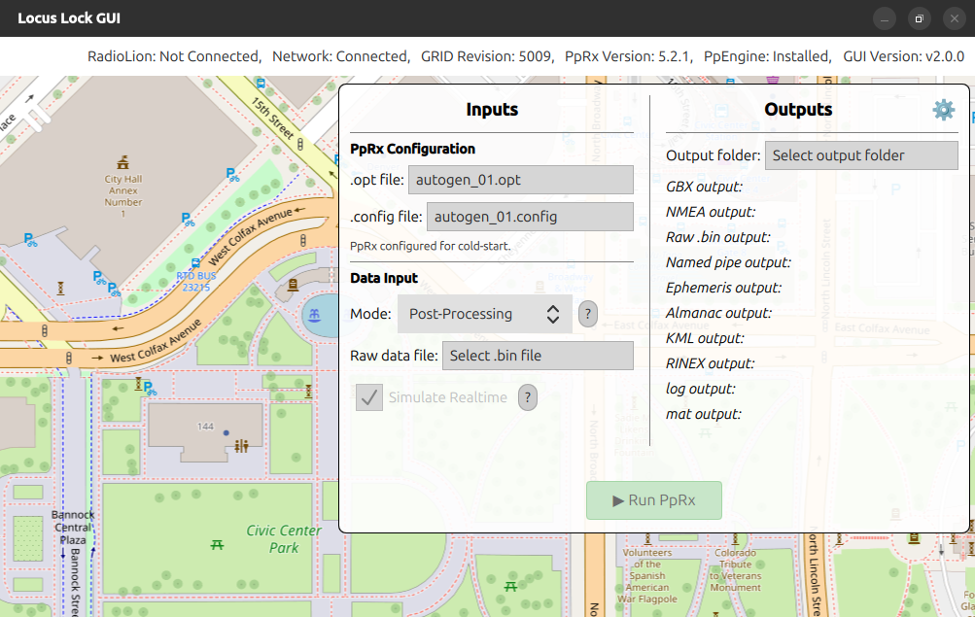
Task: Open the Mode help question mark
Action: (x=587, y=314)
